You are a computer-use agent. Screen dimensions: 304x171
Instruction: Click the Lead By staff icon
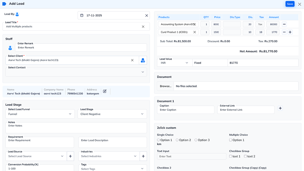click(x=17, y=14)
